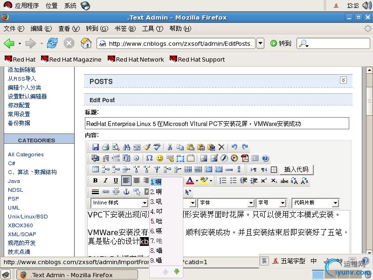Toggle Bold formatting
The height and width of the screenshot is (280, 373).
pos(95,181)
